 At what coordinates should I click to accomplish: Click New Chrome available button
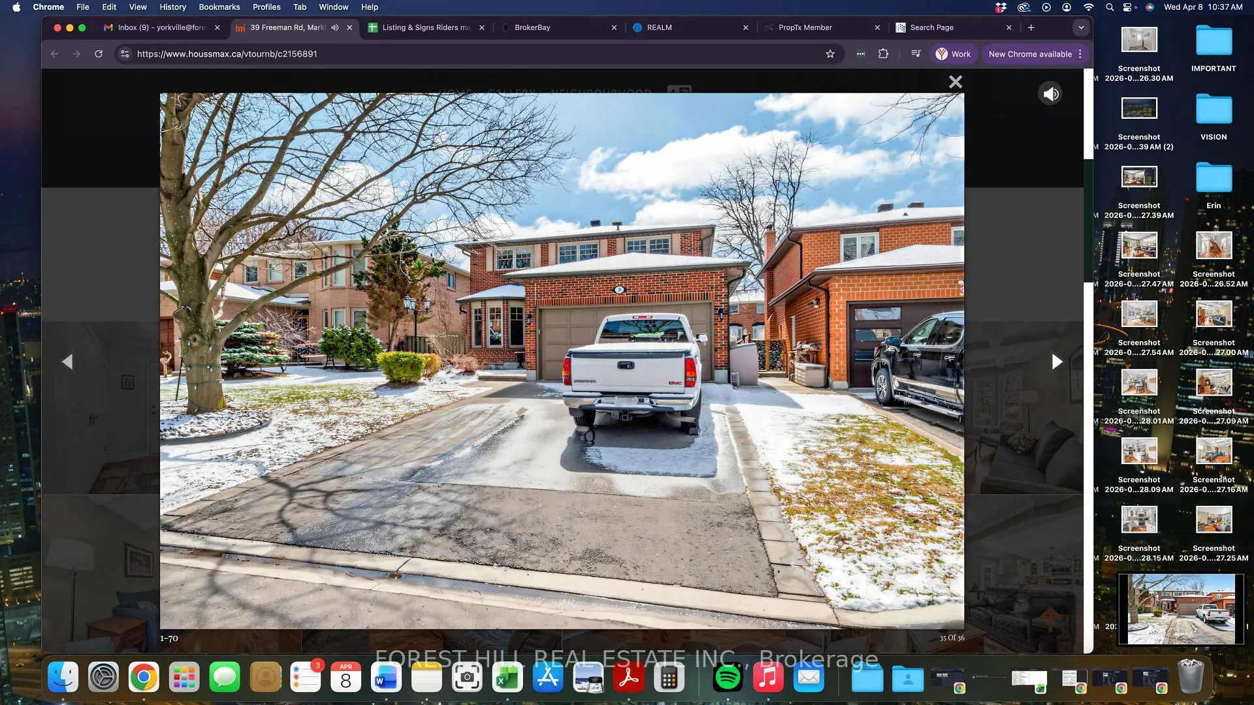coord(1030,54)
